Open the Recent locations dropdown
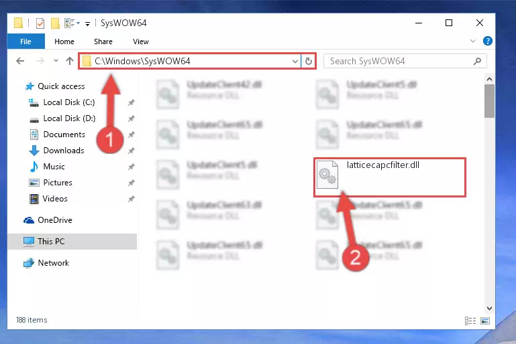Image resolution: width=516 pixels, height=344 pixels. [x=56, y=61]
